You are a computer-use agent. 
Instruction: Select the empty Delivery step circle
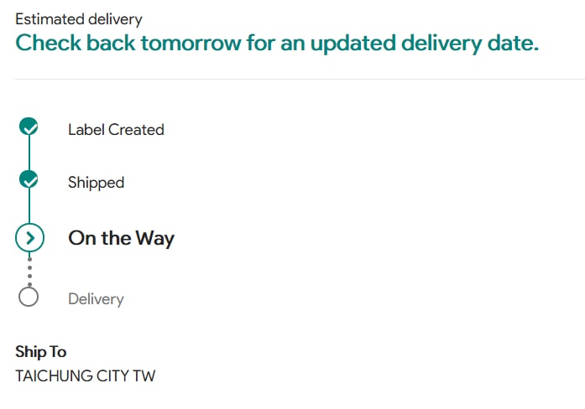[29, 297]
